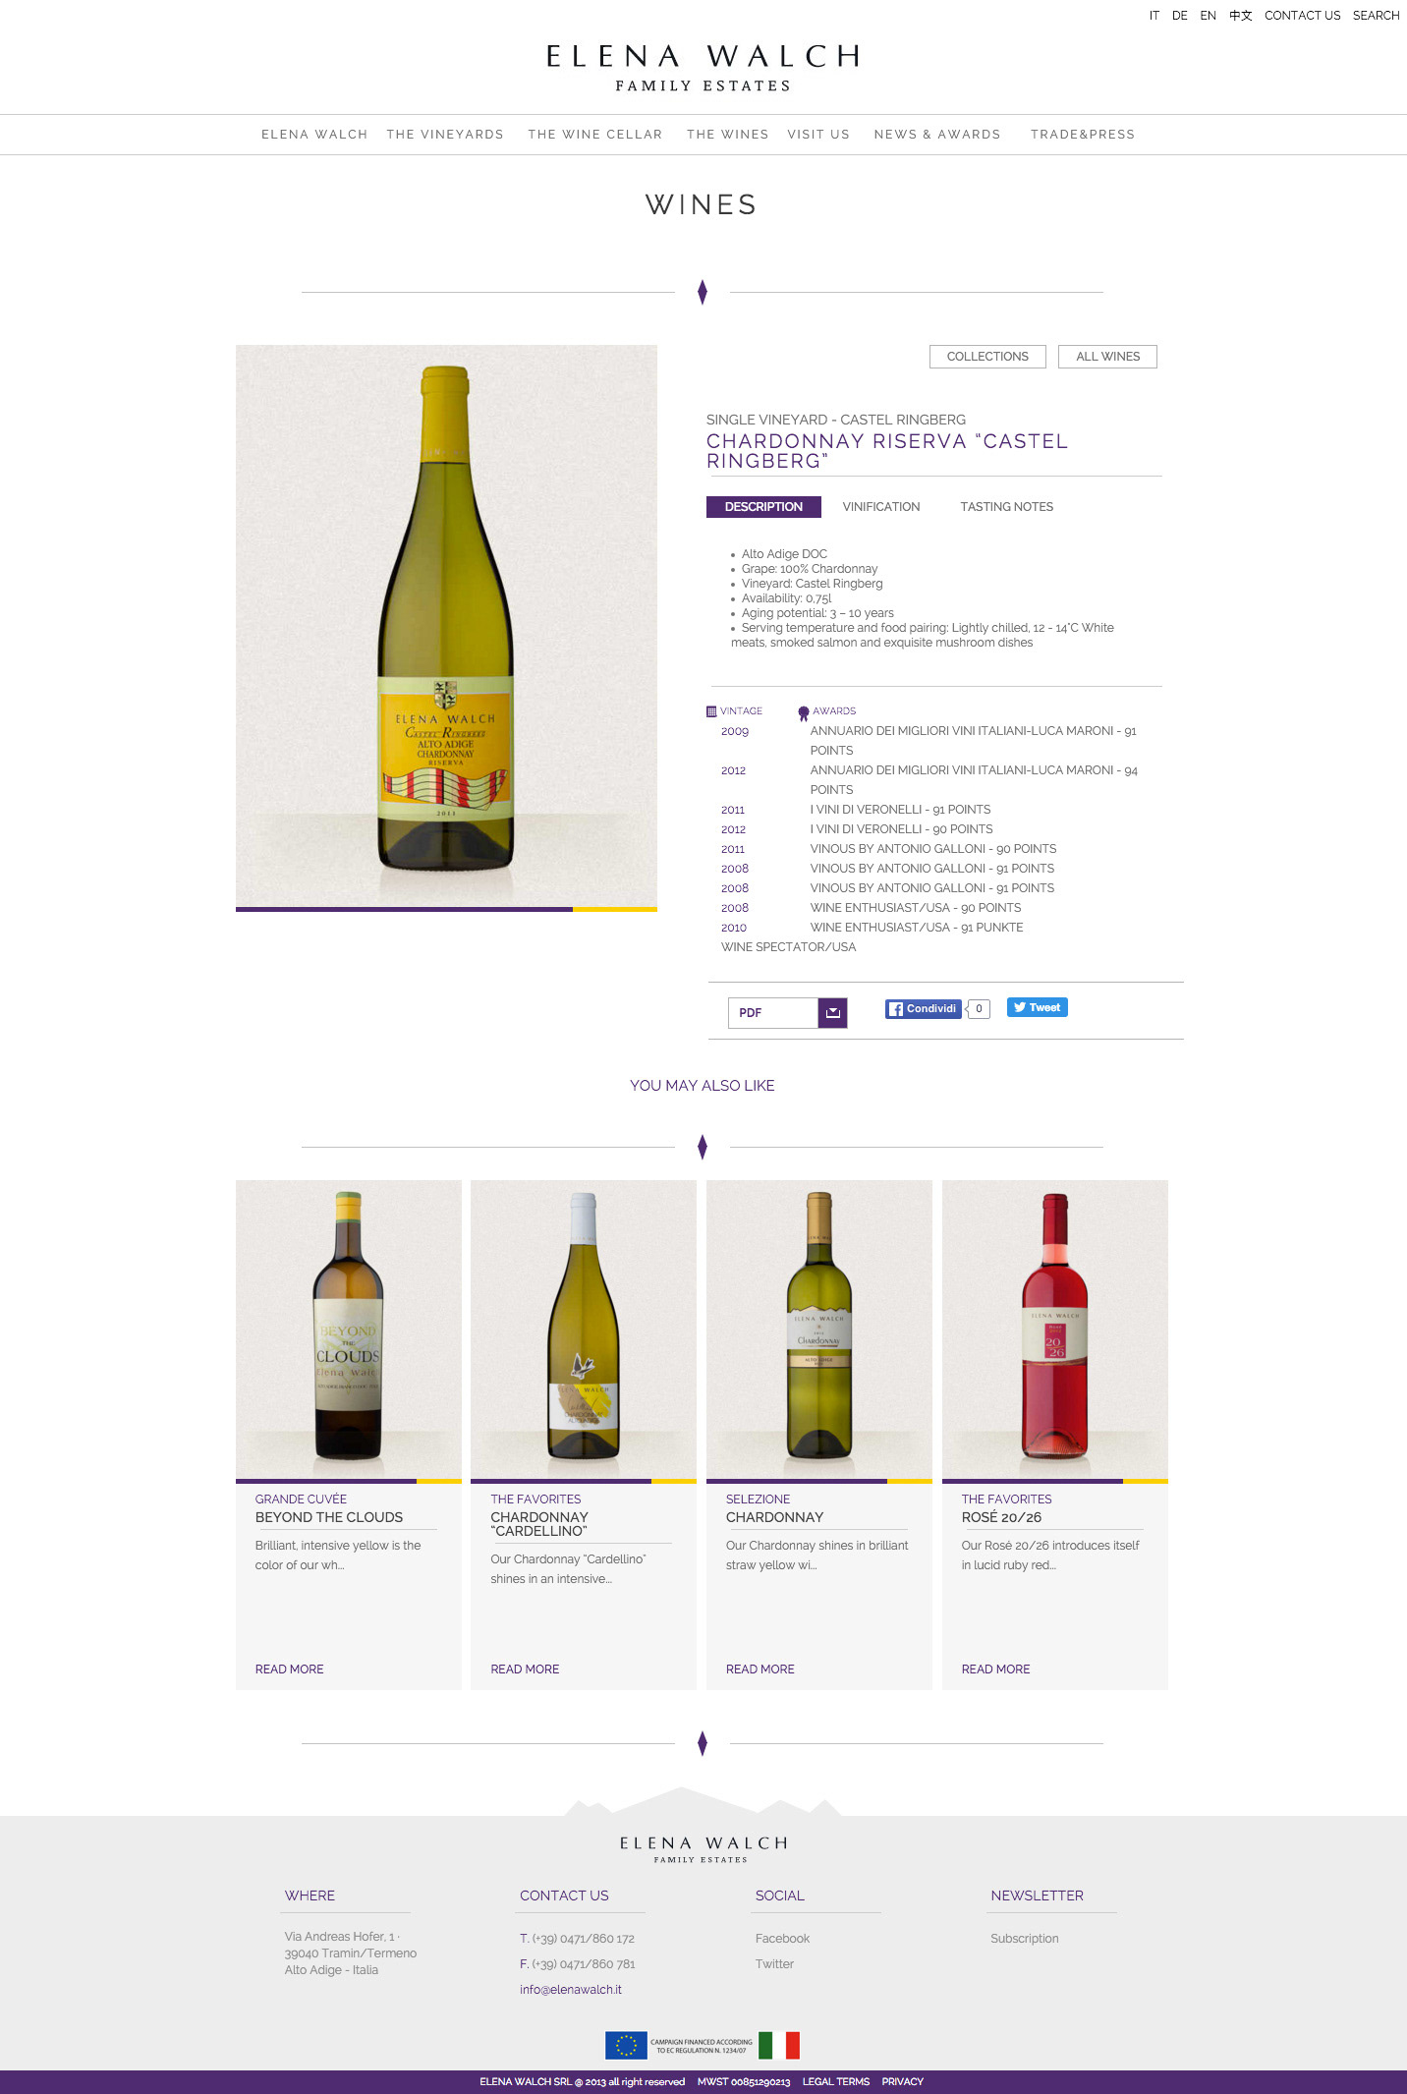Click the PDF envelope download icon
The image size is (1407, 2094).
tap(832, 1012)
